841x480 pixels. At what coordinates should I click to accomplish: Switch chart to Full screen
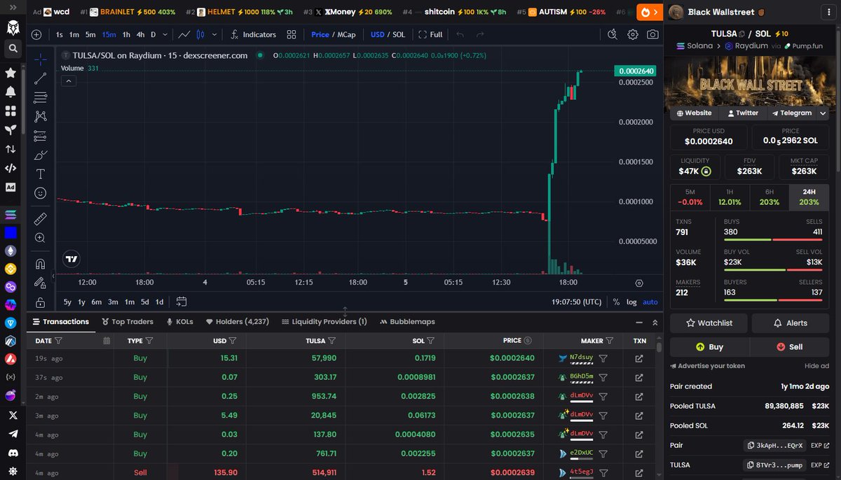pos(430,34)
